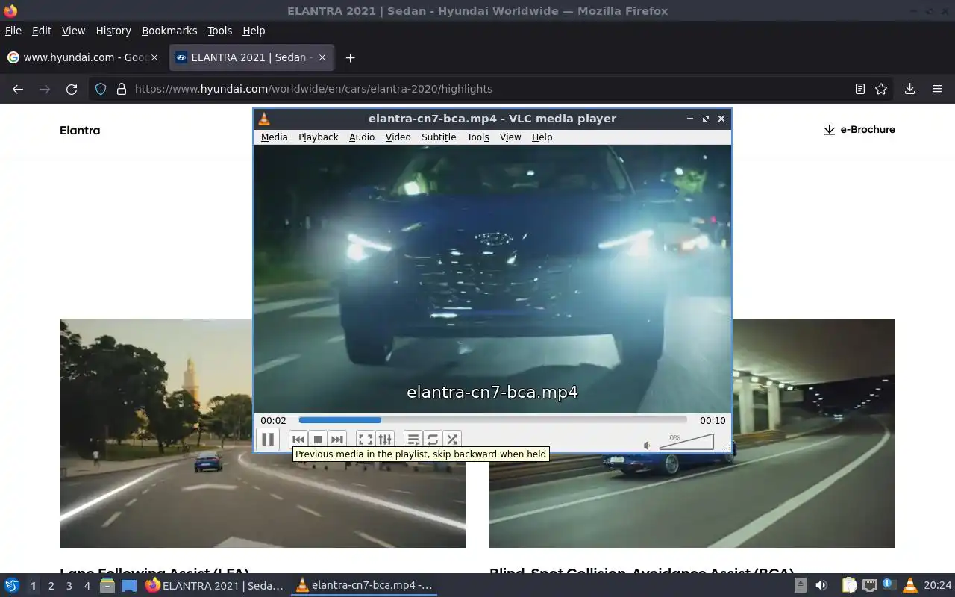Click the site security padlock icon
Viewport: 955px width, 597px height.
122,89
